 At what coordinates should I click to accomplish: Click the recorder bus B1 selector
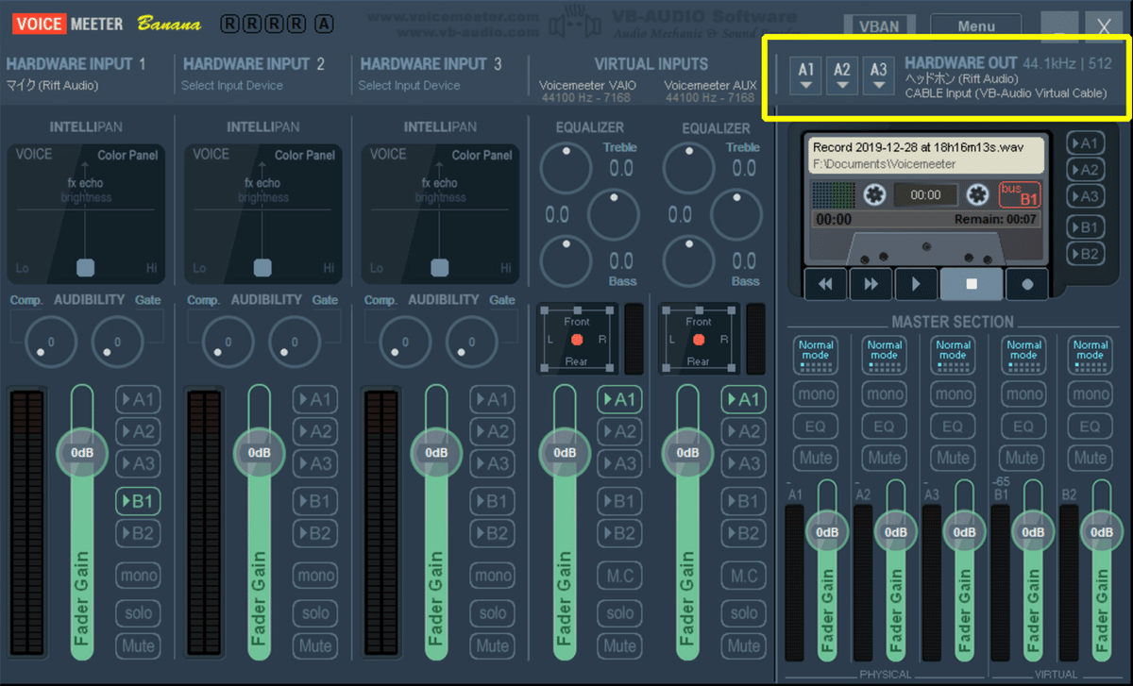(1020, 194)
